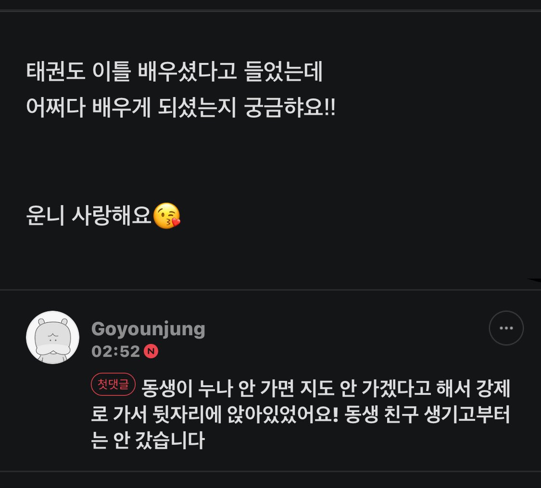Tap the 첫댓글 first-comment badge
This screenshot has height=488, width=541.
pos(113,384)
